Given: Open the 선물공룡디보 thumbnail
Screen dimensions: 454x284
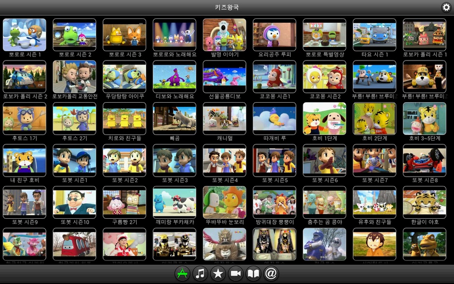Looking at the screenshot, I should tap(225, 77).
